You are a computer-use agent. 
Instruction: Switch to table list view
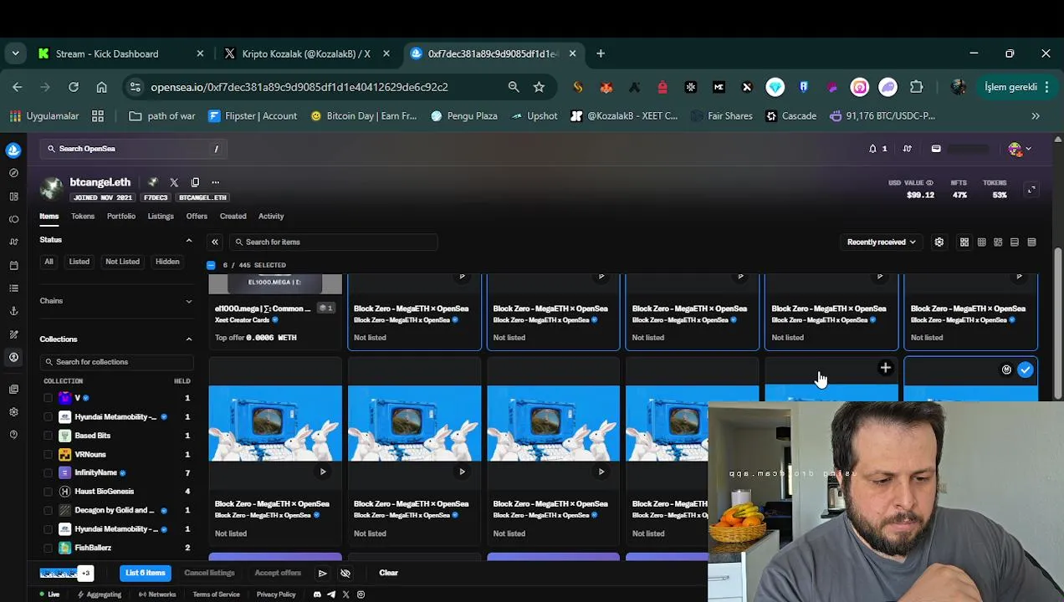pyautogui.click(x=1031, y=242)
